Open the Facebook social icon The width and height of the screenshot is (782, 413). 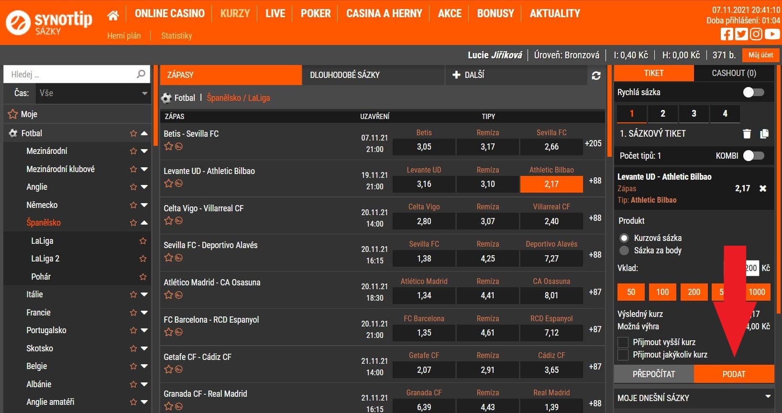pyautogui.click(x=727, y=34)
